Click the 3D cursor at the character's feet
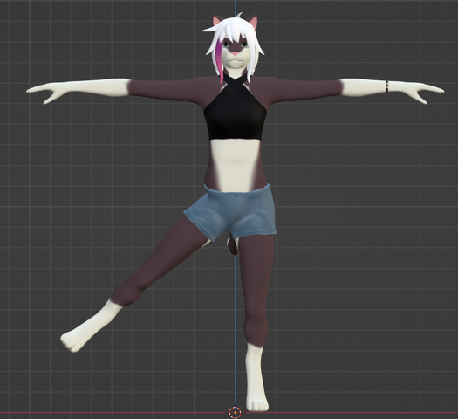Viewport: 458px width, 419px height. [x=235, y=413]
